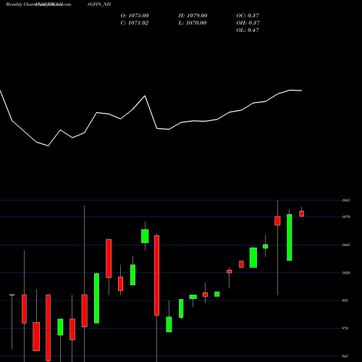Click the OC: 0.37 reading
362x362 pixels.
point(248,16)
